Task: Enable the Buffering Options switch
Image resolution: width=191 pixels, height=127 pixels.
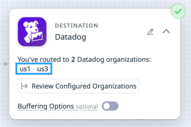Action: click(x=111, y=106)
